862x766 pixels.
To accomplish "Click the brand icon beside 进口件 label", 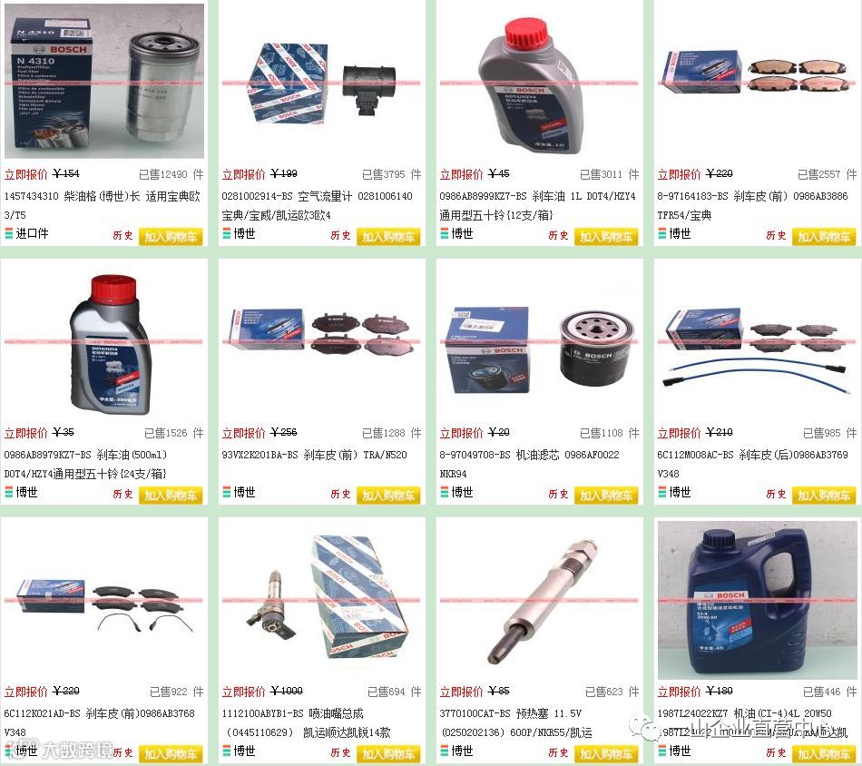I will pos(9,234).
